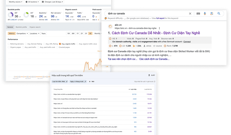Open Các cách định cư Canada sitelink

pos(154,59)
